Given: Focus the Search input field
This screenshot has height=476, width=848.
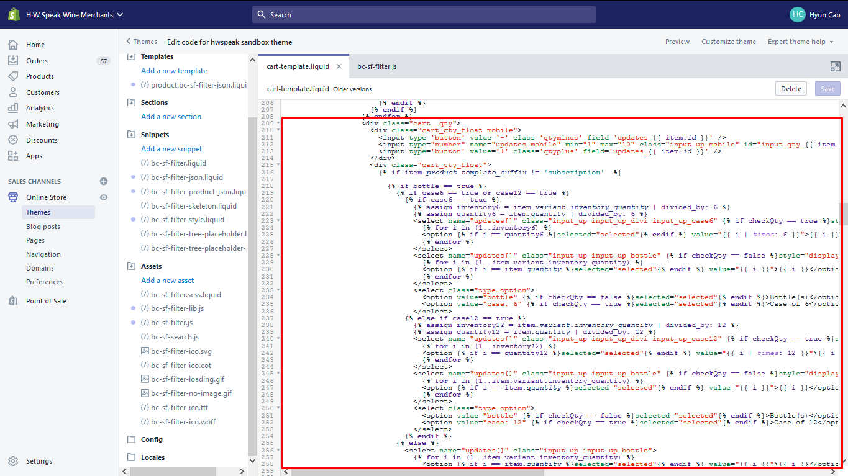Looking at the screenshot, I should click(x=424, y=15).
